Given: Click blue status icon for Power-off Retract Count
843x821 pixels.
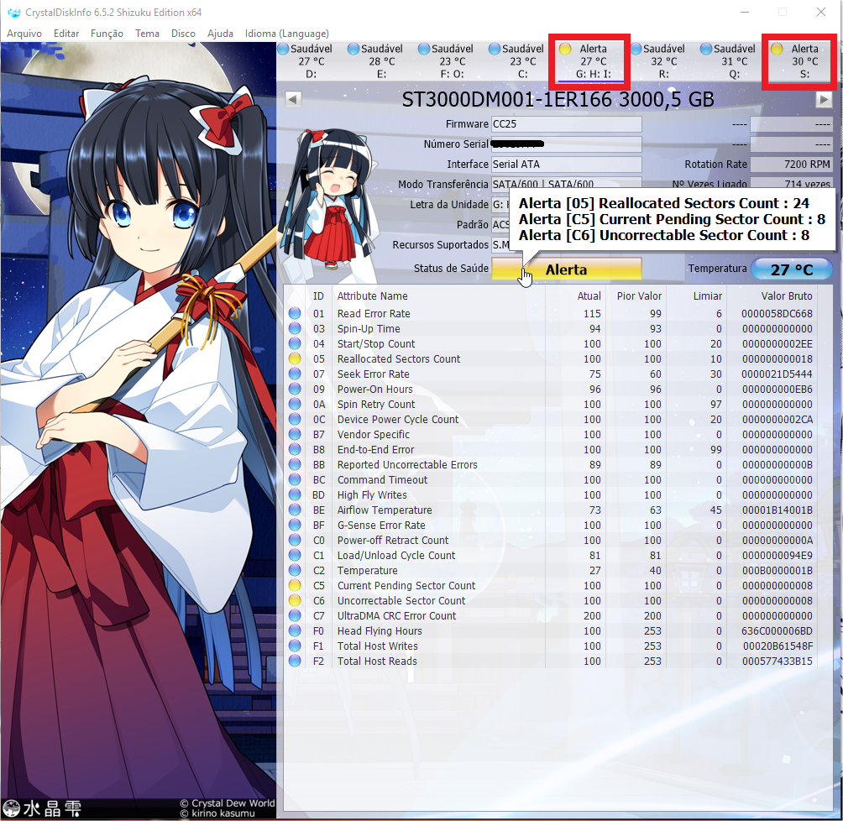Looking at the screenshot, I should coord(295,540).
